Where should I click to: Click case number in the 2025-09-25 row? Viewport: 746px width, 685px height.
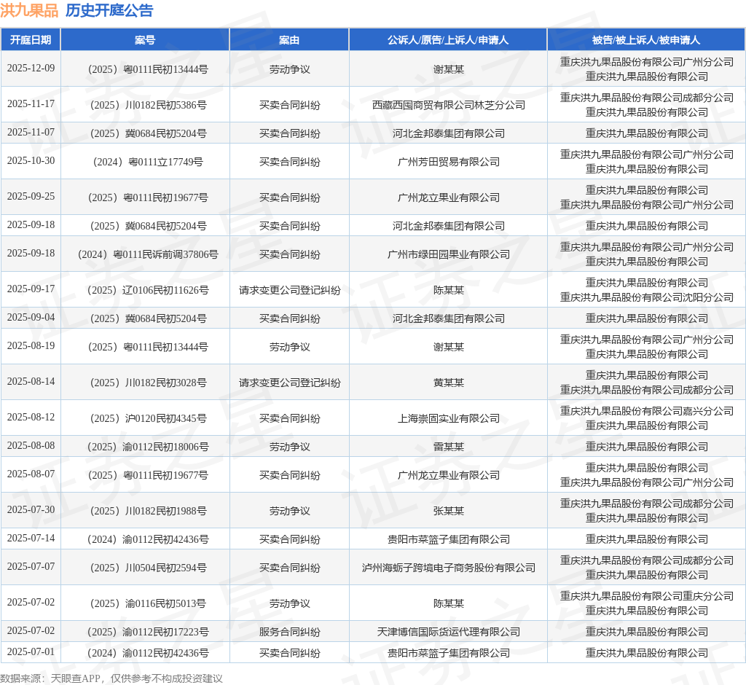click(x=148, y=198)
